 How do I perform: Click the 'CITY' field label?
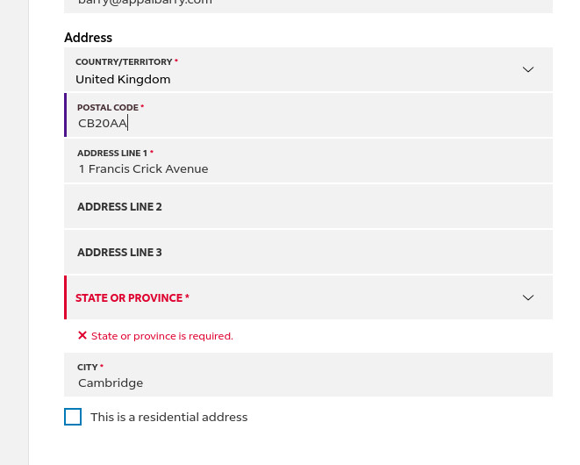pyautogui.click(x=88, y=367)
